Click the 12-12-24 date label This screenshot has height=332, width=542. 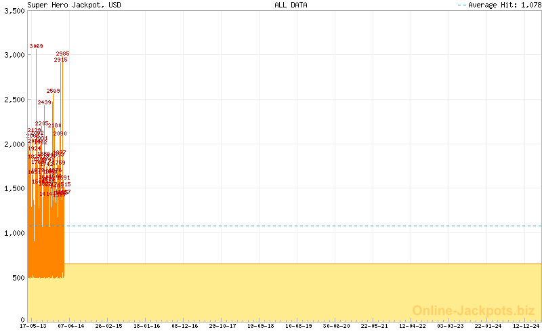526,326
